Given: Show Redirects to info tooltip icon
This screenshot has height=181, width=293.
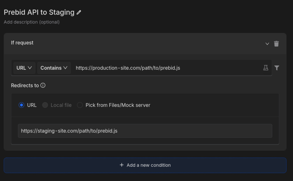Looking at the screenshot, I should 43,85.
